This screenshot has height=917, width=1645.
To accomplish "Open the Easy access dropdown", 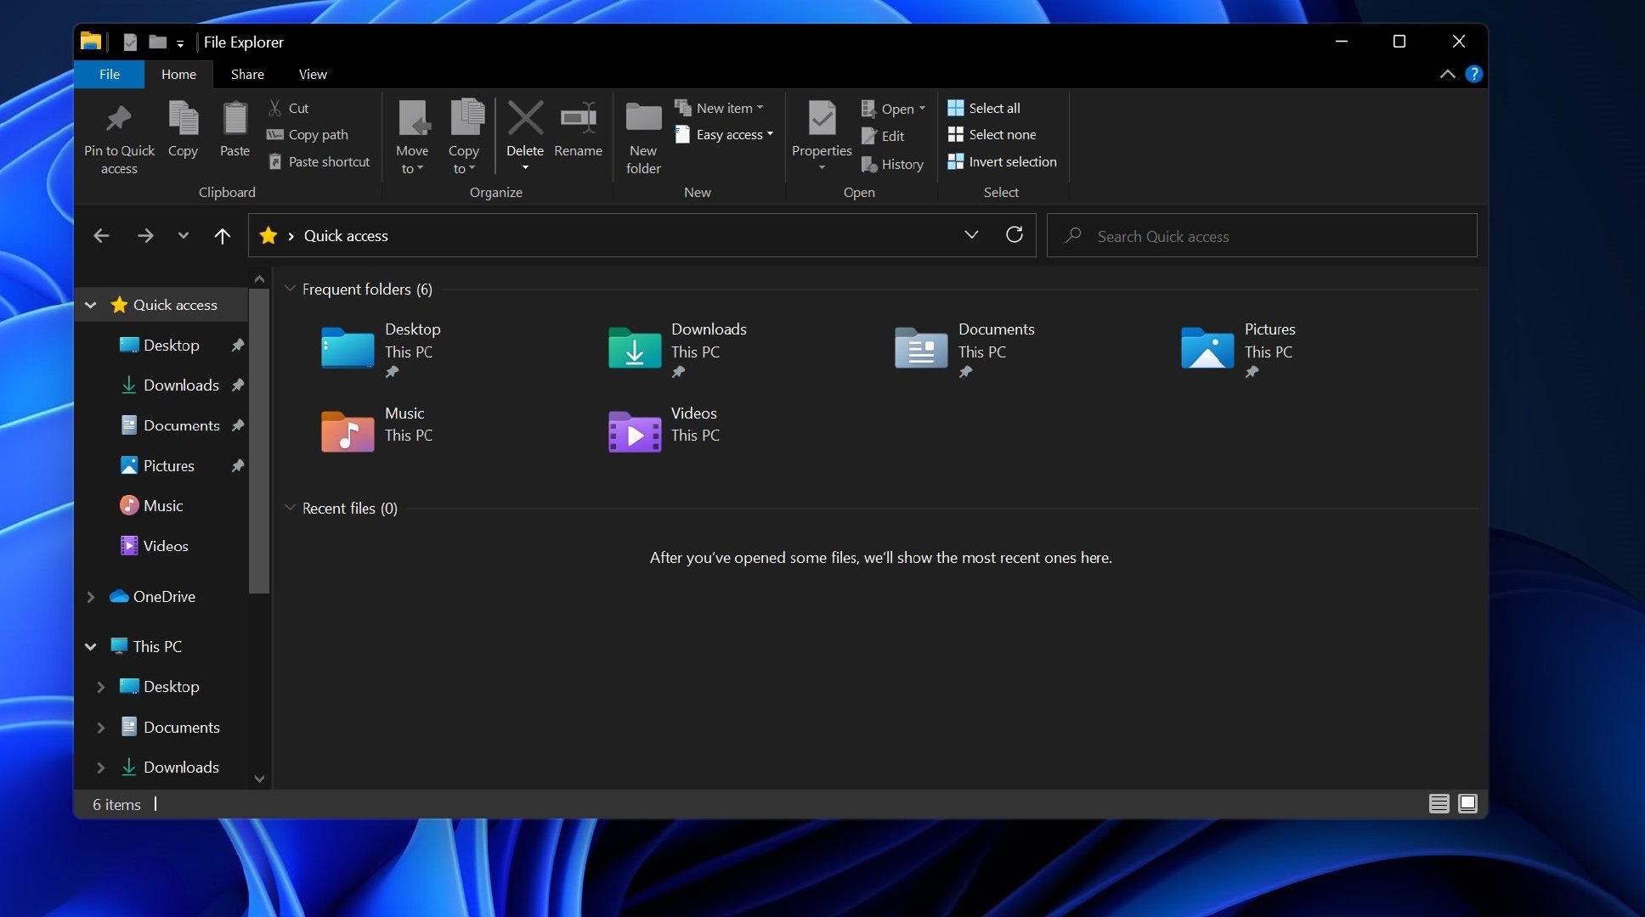I will (x=724, y=134).
